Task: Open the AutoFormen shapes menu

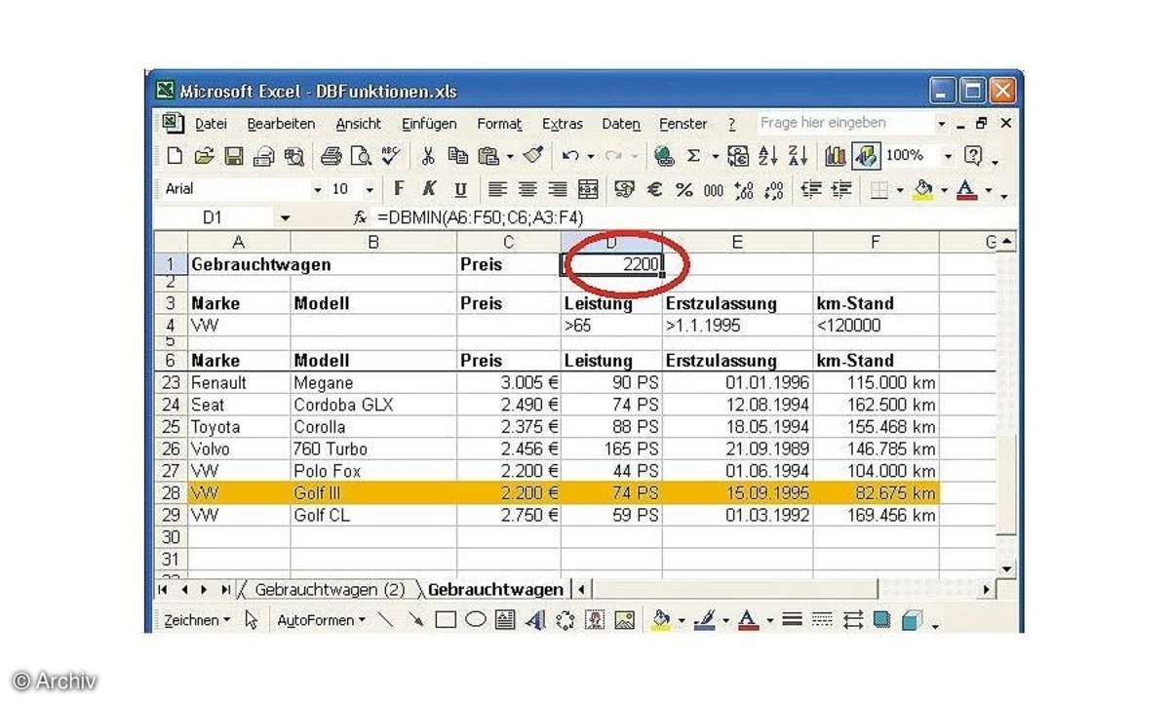Action: pos(322,620)
